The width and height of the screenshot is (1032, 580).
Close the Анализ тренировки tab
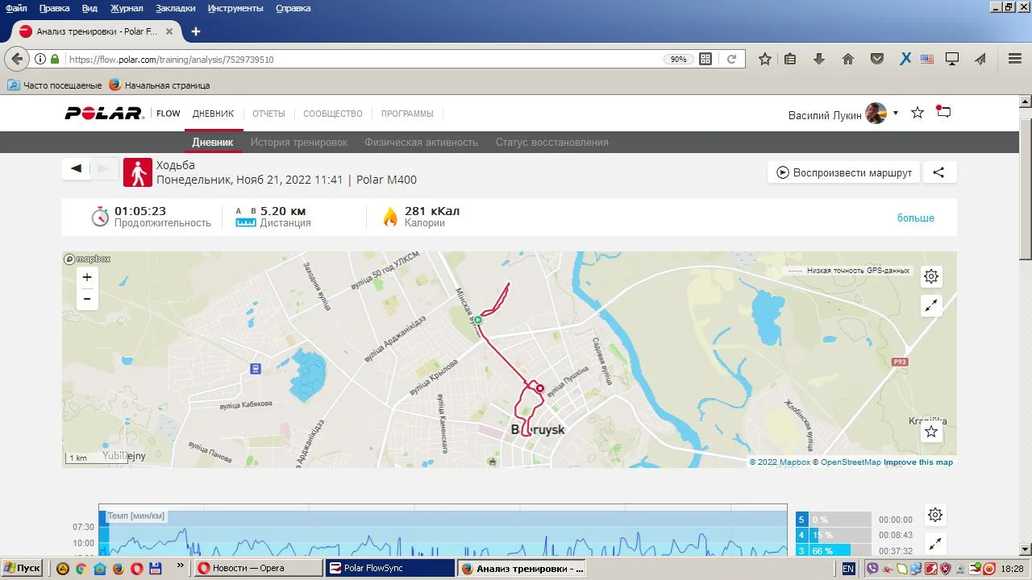click(169, 31)
